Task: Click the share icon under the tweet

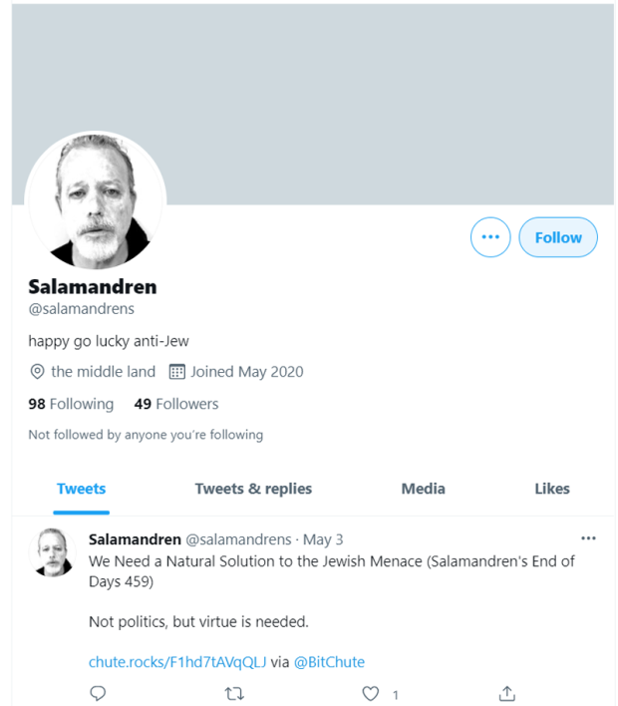Action: (x=506, y=694)
